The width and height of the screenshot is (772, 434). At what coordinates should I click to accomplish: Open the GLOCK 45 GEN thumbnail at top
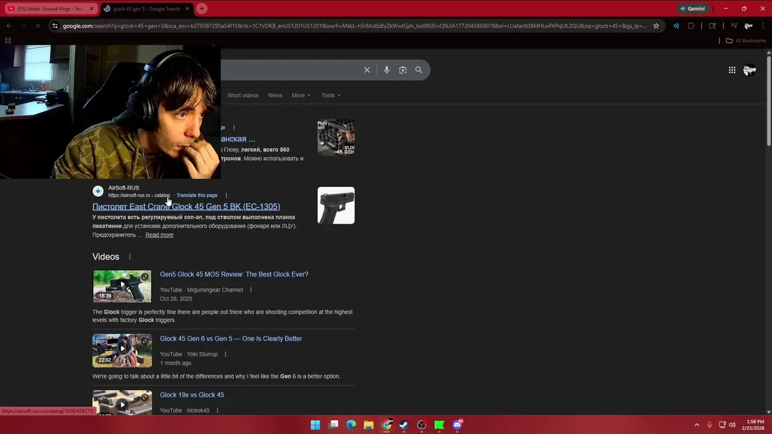tap(336, 137)
